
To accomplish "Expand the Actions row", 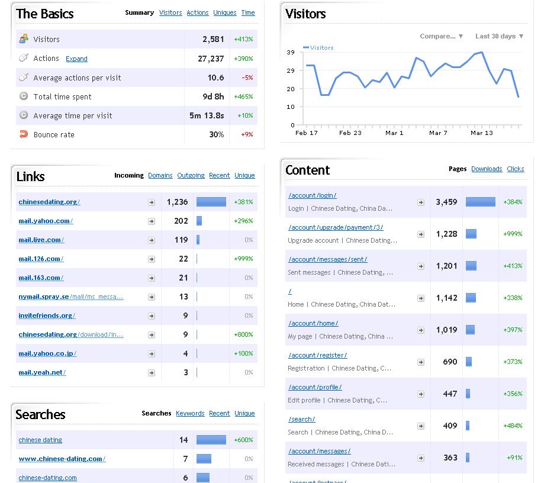I will (77, 59).
